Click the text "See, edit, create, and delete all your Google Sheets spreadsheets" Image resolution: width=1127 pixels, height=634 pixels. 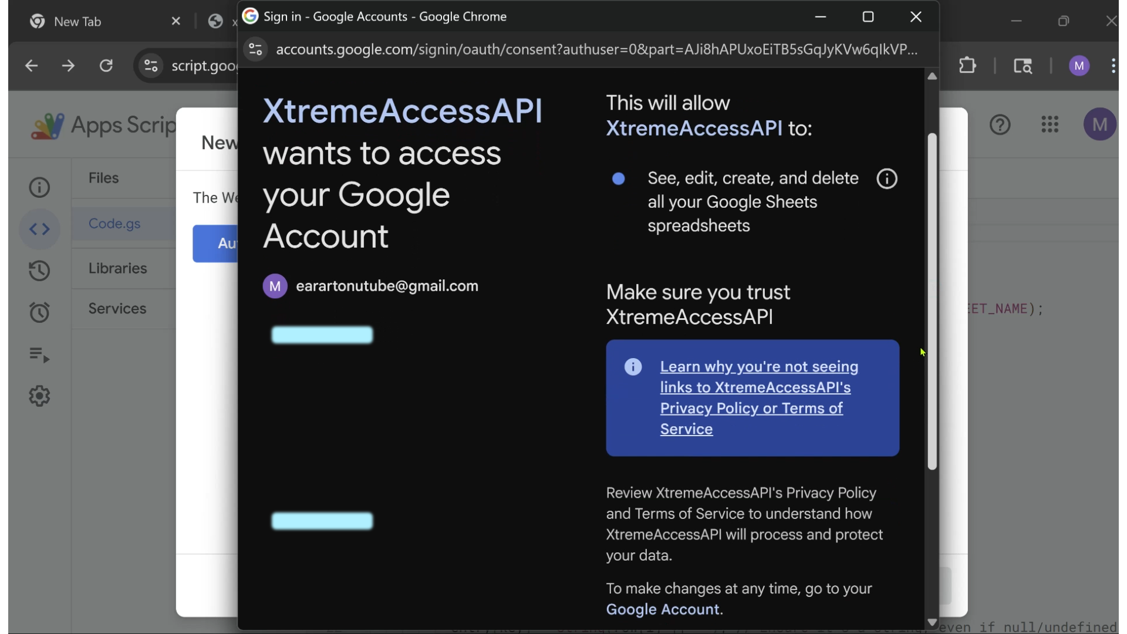point(753,202)
